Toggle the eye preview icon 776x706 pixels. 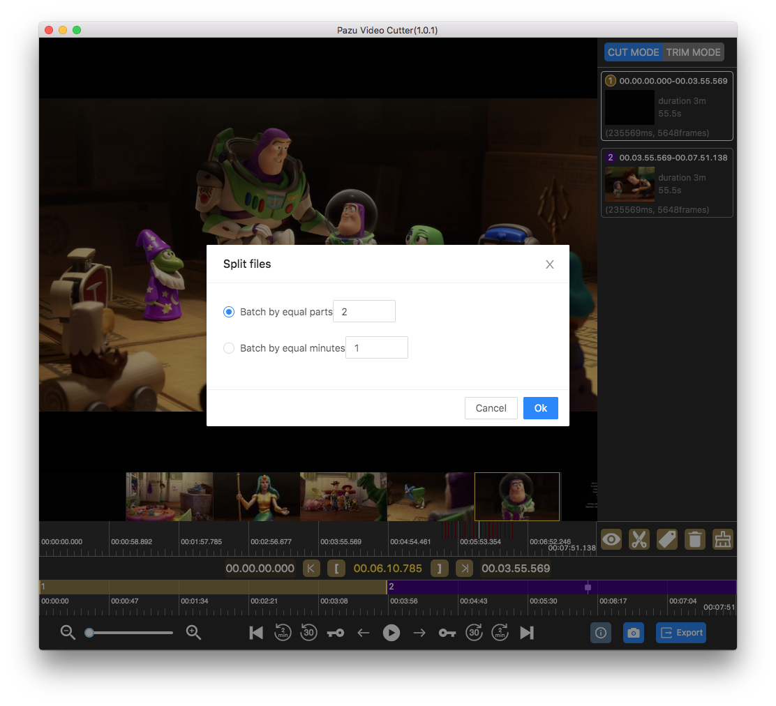[x=611, y=539]
